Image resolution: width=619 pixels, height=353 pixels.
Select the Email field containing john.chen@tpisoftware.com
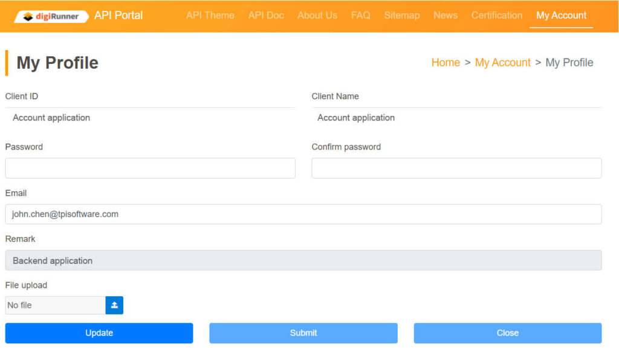click(303, 214)
